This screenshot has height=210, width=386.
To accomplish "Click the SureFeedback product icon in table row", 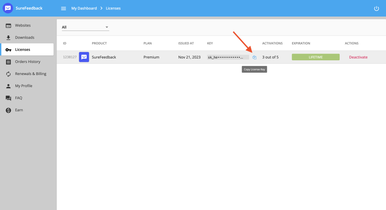I will [x=84, y=57].
